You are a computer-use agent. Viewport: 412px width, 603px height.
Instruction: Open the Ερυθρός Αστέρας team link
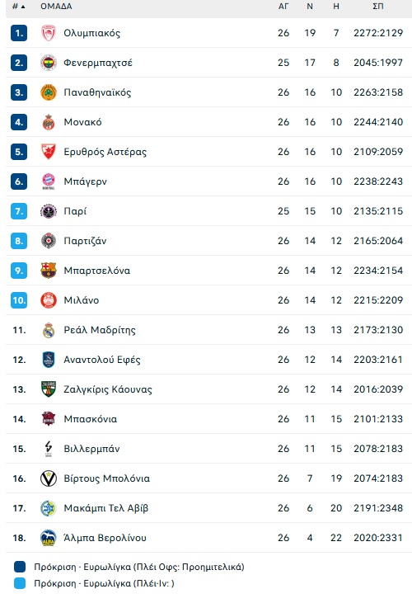(105, 152)
